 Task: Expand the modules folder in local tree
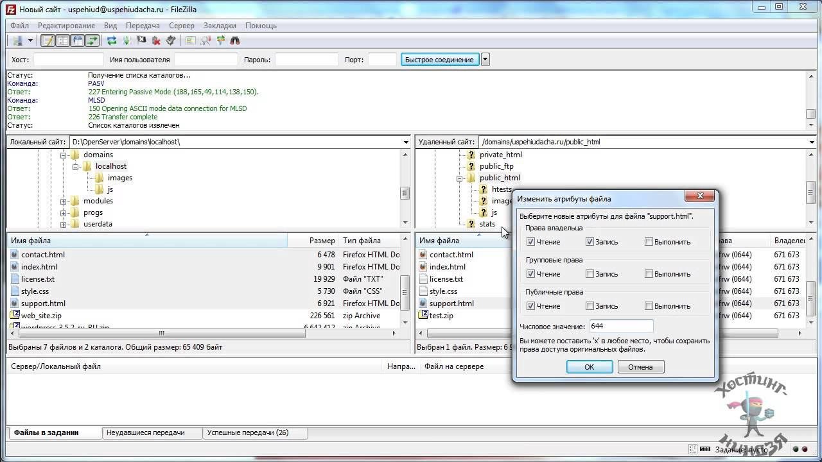64,201
